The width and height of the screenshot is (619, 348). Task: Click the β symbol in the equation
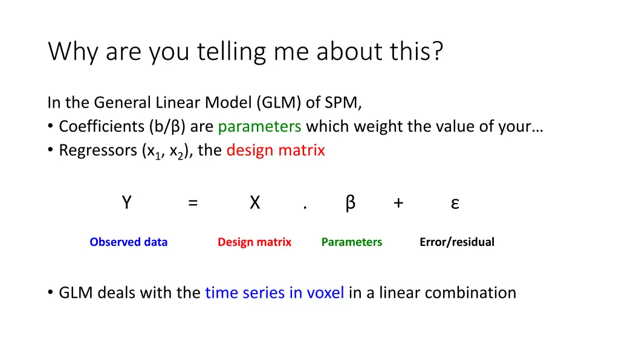click(350, 204)
